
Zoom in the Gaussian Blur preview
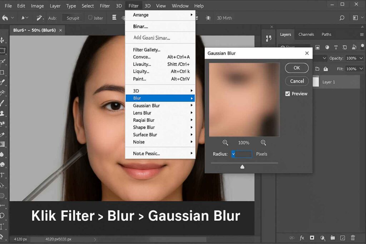[263, 143]
